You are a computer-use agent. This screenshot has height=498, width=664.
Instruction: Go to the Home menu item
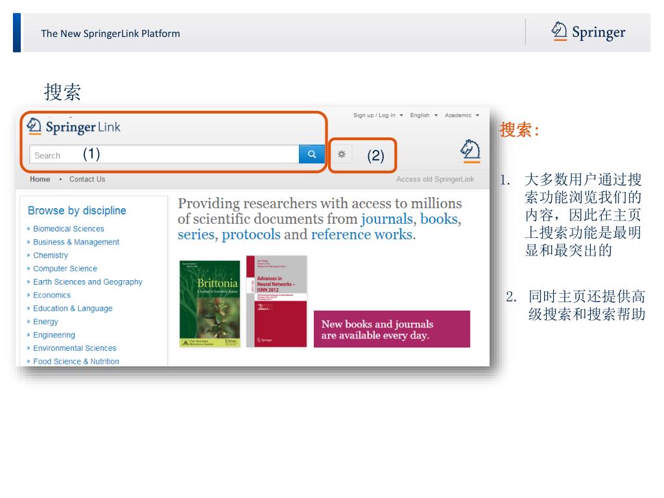40,179
